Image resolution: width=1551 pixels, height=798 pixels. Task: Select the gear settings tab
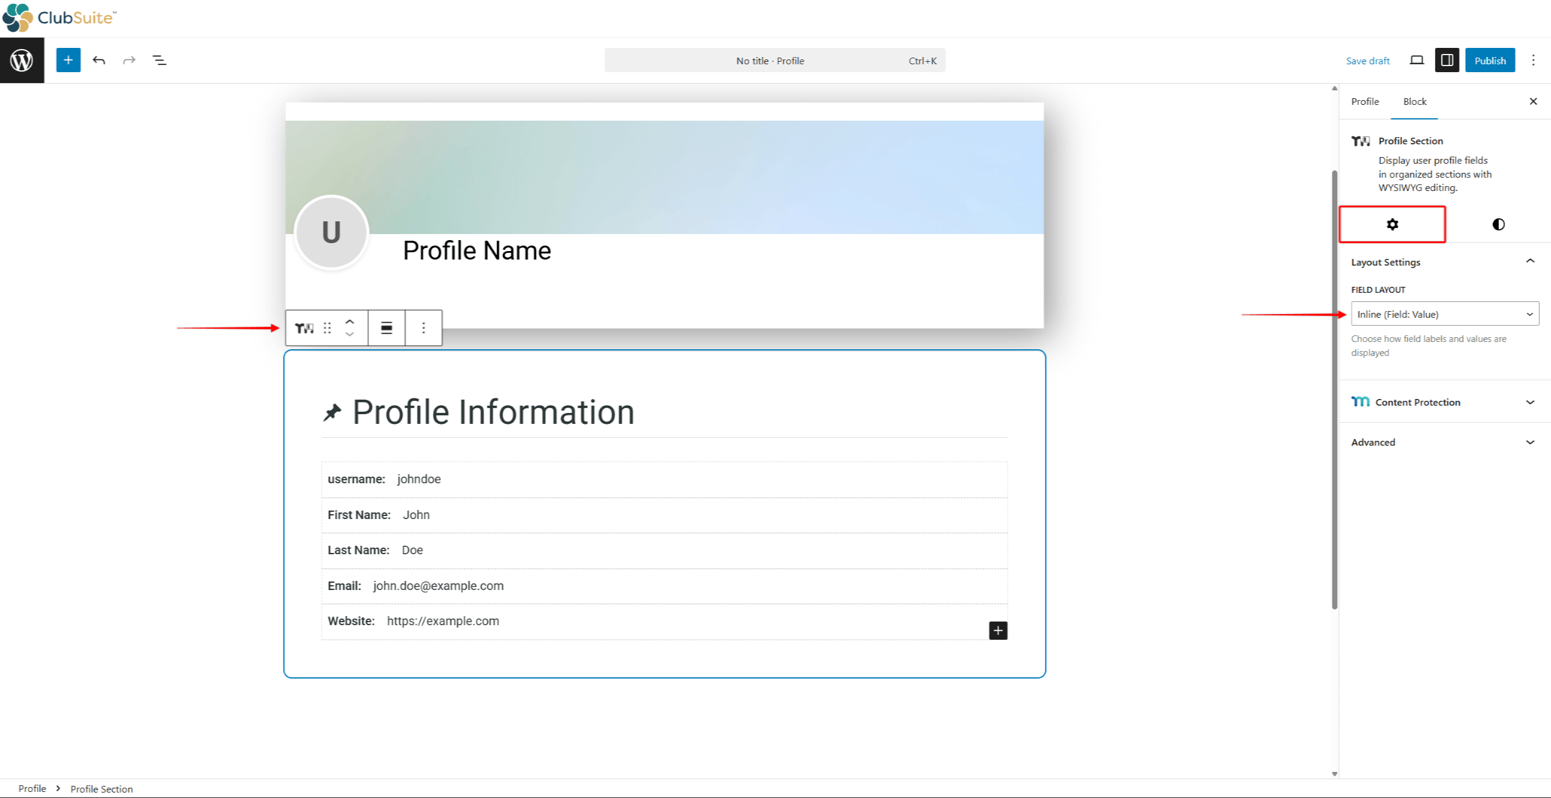point(1392,224)
